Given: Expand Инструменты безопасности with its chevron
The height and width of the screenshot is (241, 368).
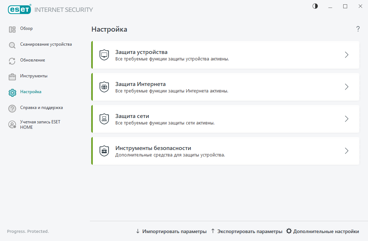Looking at the screenshot, I should [347, 151].
